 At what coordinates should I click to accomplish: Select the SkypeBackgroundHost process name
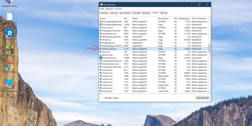pos(113,46)
